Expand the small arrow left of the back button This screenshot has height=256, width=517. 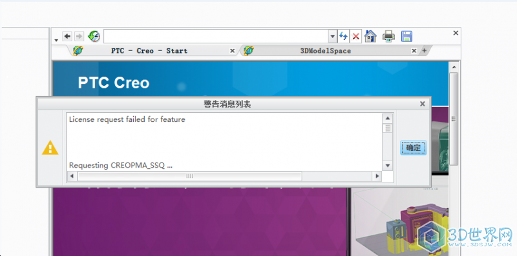tap(56, 40)
